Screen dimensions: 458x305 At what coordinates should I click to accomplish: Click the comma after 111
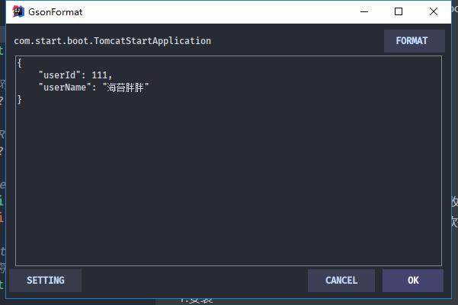click(x=111, y=76)
